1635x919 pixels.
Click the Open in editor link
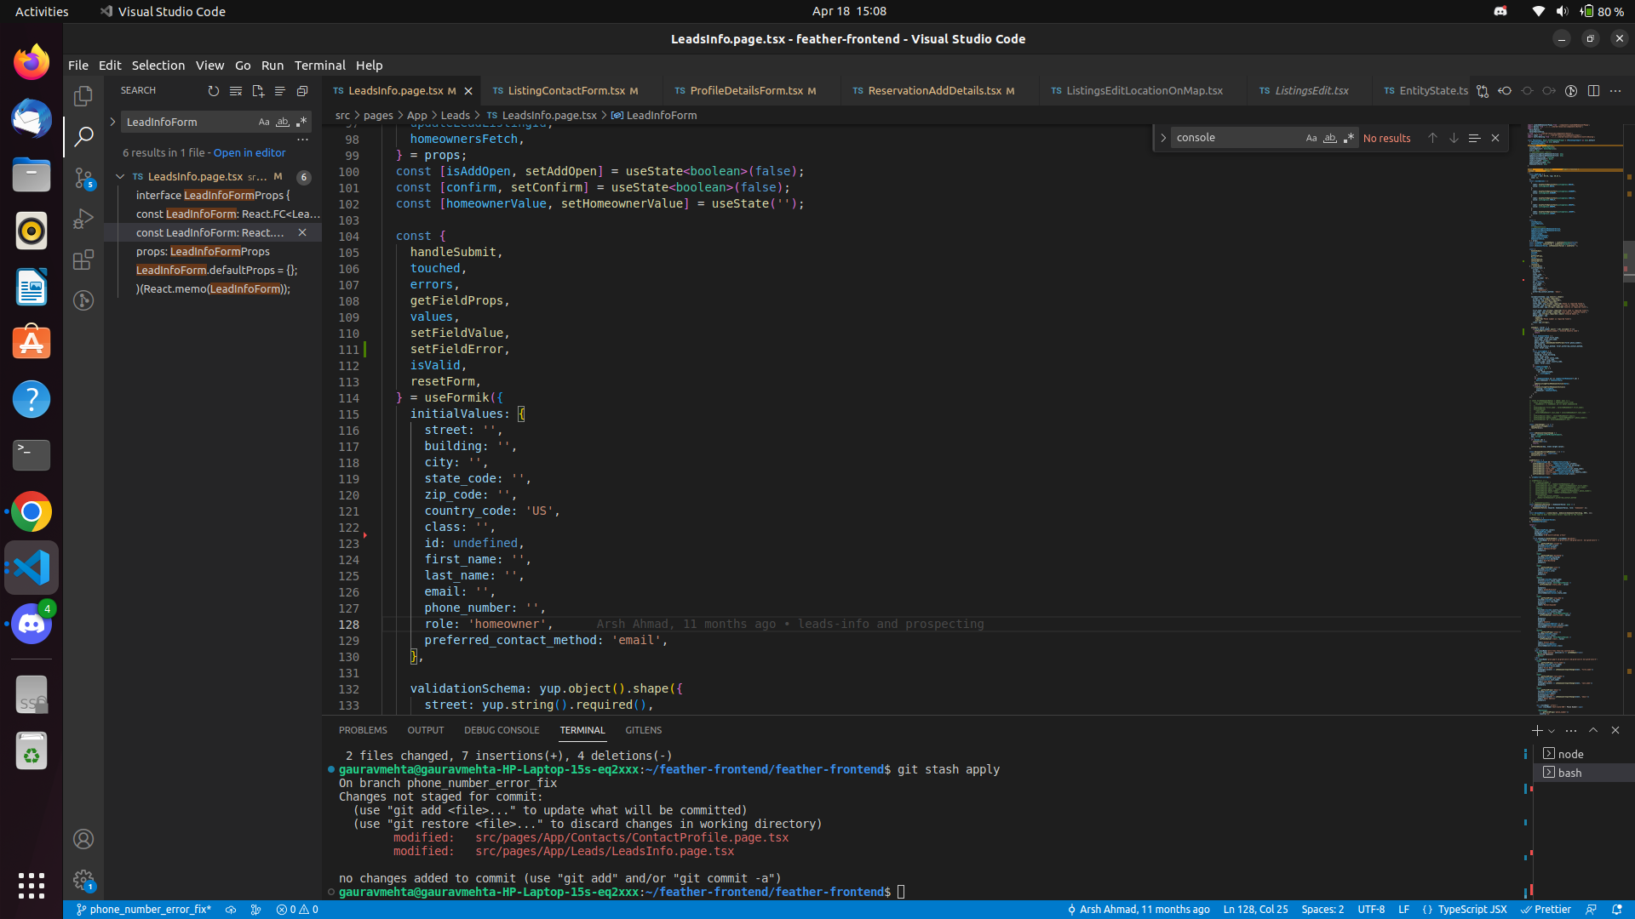tap(250, 153)
